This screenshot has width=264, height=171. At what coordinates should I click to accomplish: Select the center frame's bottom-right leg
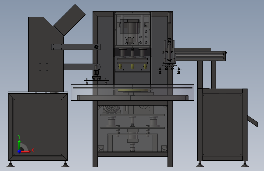coord(170,162)
